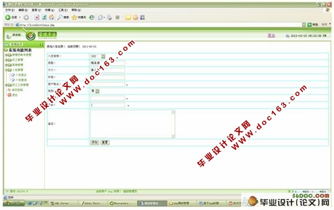Expand the 员工工资管理 tree node
Image resolution: width=334 pixels, height=210 pixels.
(6, 85)
